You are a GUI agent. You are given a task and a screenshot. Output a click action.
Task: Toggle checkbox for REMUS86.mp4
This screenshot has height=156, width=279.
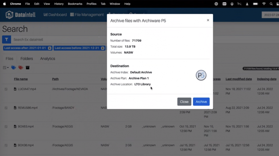[x=6, y=108]
